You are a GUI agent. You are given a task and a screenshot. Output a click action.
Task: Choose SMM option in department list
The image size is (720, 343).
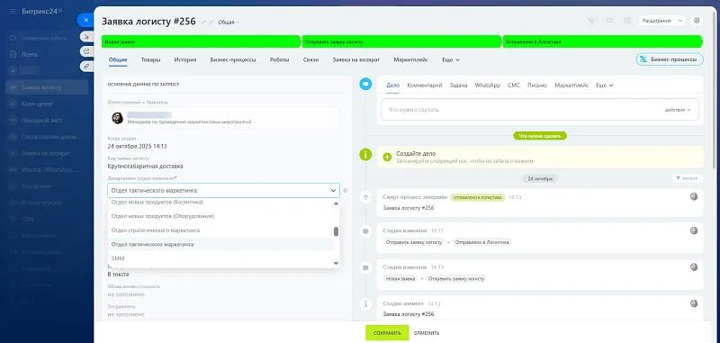pyautogui.click(x=220, y=258)
